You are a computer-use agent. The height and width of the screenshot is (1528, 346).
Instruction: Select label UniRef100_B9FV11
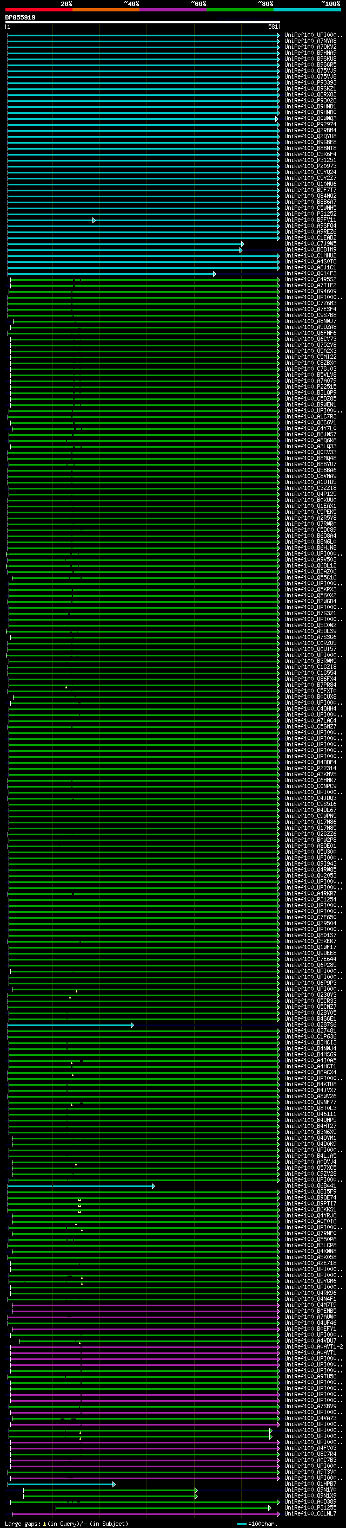(x=310, y=220)
